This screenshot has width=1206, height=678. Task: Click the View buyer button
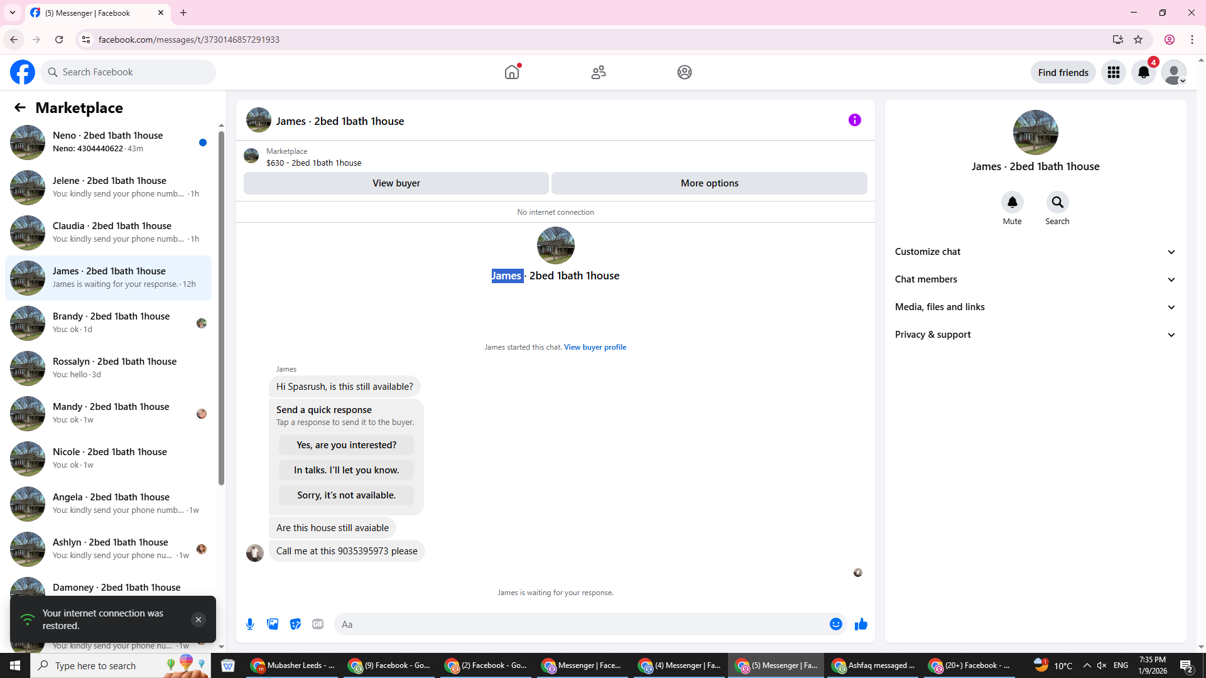point(396,183)
